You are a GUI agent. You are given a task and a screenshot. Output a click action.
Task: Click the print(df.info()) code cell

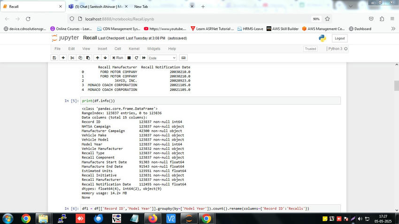(x=210, y=101)
